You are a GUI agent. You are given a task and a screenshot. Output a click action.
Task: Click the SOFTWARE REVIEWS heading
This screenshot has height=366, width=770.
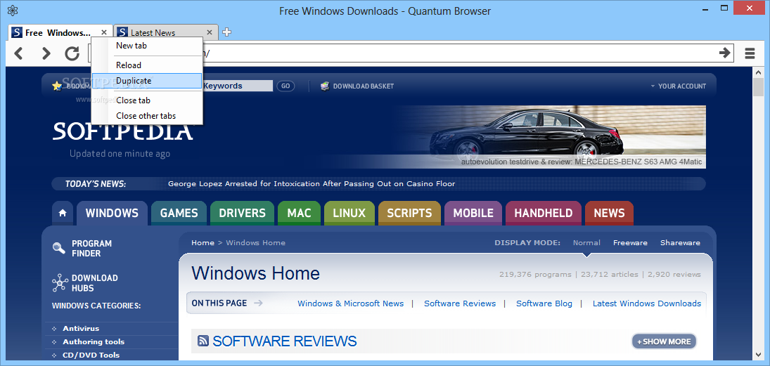coord(284,341)
